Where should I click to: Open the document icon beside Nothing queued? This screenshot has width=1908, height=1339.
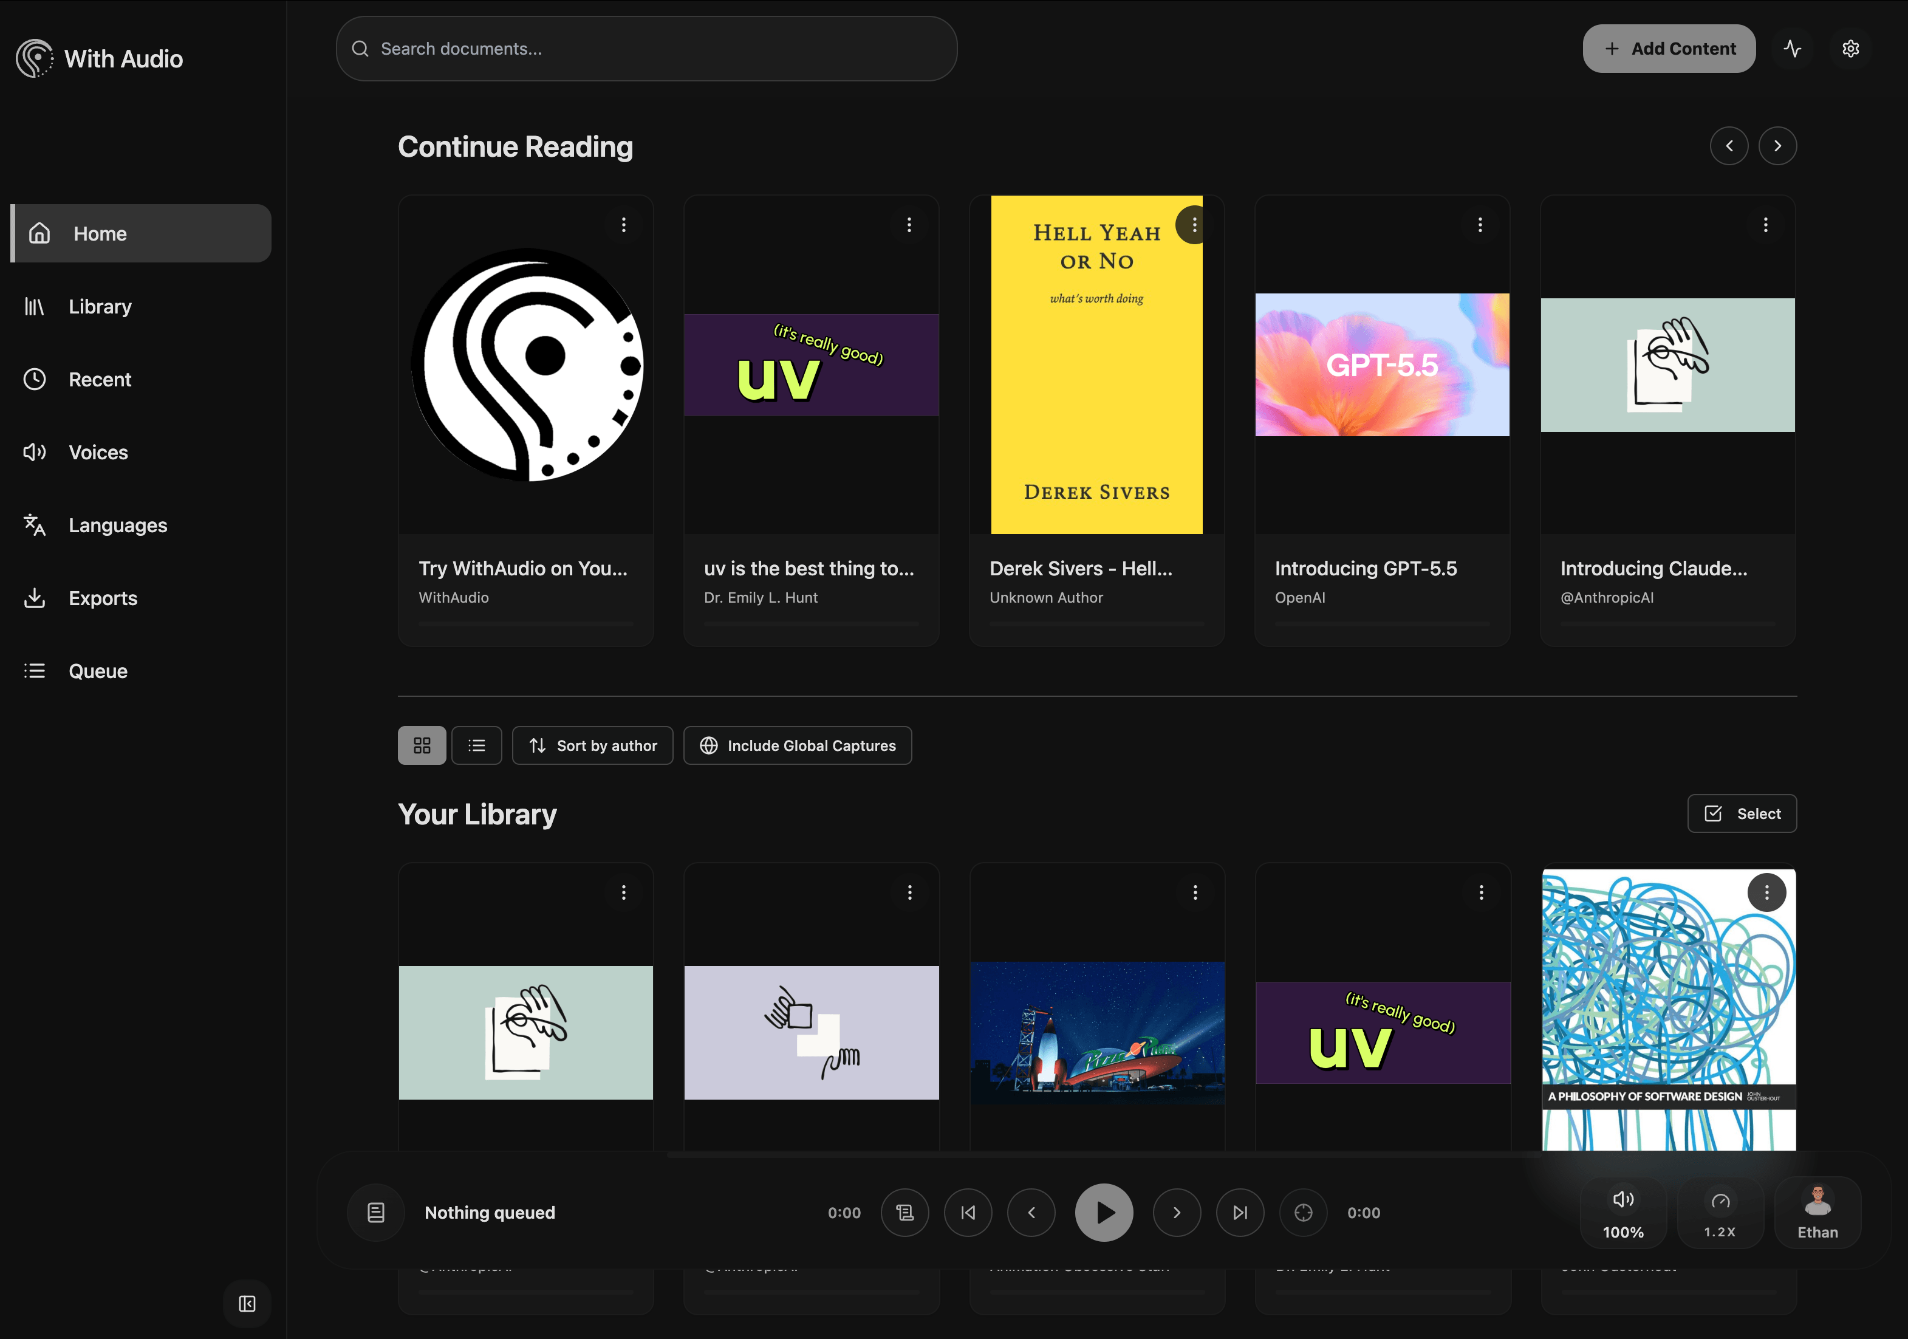click(375, 1213)
